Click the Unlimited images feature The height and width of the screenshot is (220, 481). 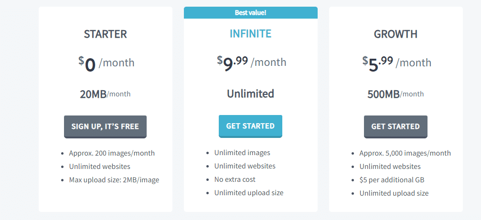pyautogui.click(x=242, y=153)
